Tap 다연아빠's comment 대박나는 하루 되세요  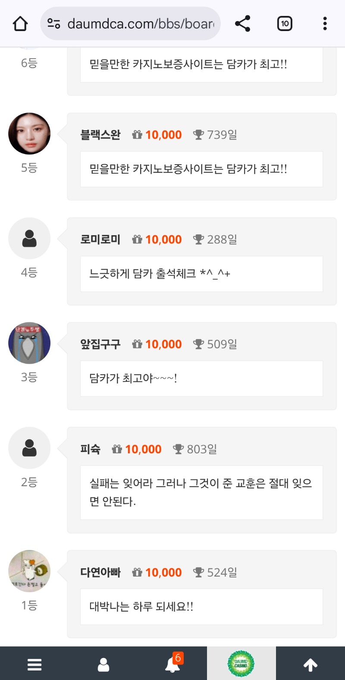(x=201, y=606)
